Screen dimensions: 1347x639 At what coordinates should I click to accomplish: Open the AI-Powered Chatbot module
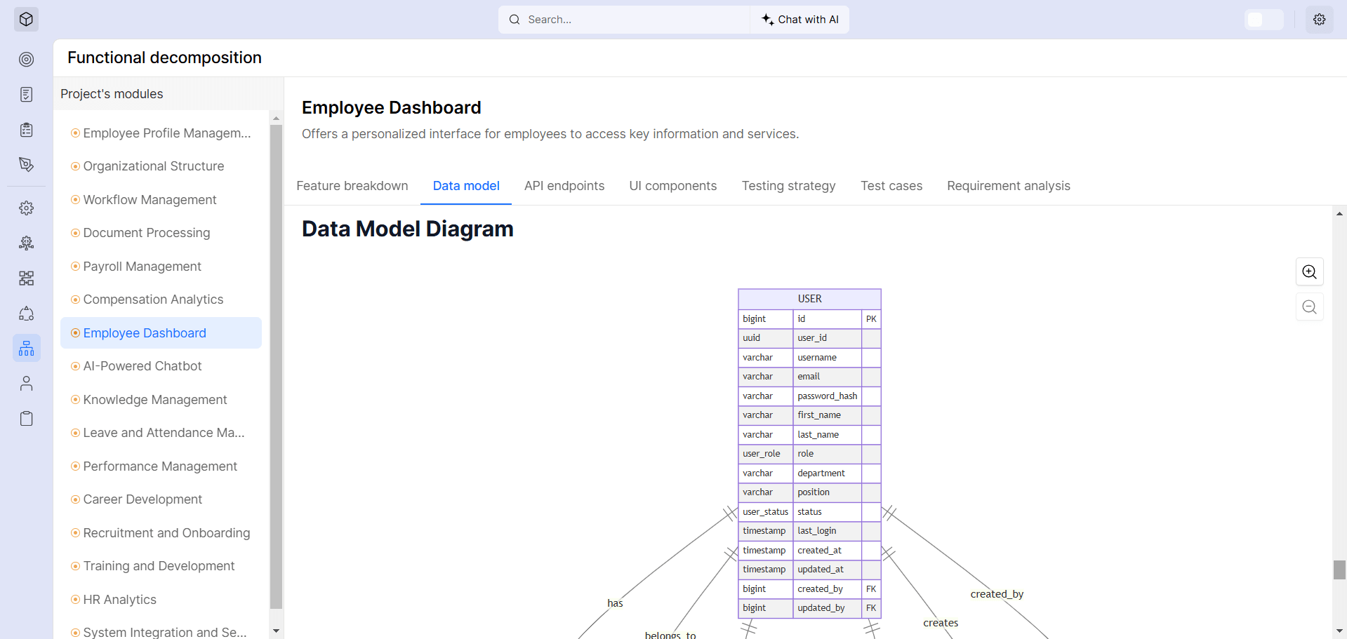pyautogui.click(x=161, y=366)
